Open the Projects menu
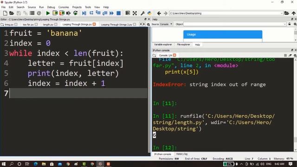Image resolution: width=297 pixels, height=167 pixels. (x=77, y=7)
